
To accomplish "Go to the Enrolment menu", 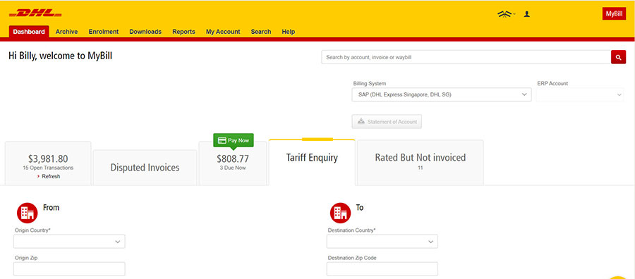I will pyautogui.click(x=103, y=32).
